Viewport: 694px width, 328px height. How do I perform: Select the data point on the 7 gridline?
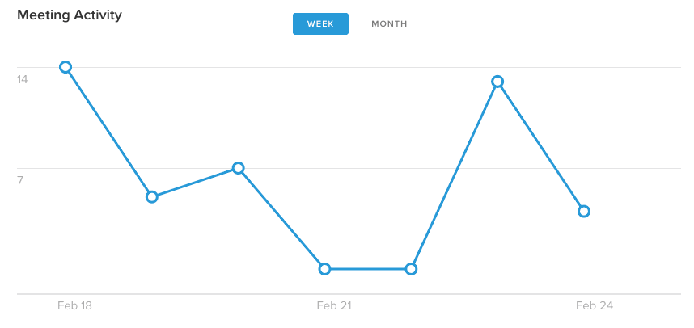[x=238, y=168]
